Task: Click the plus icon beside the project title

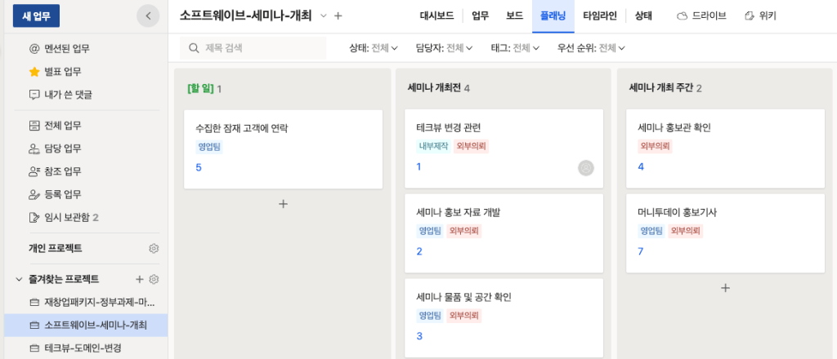Action: pos(338,16)
